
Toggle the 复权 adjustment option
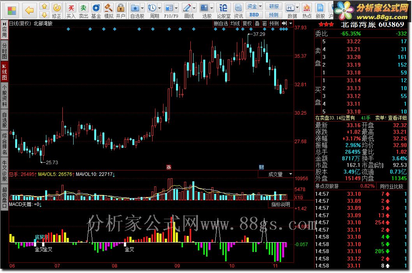click(247, 23)
